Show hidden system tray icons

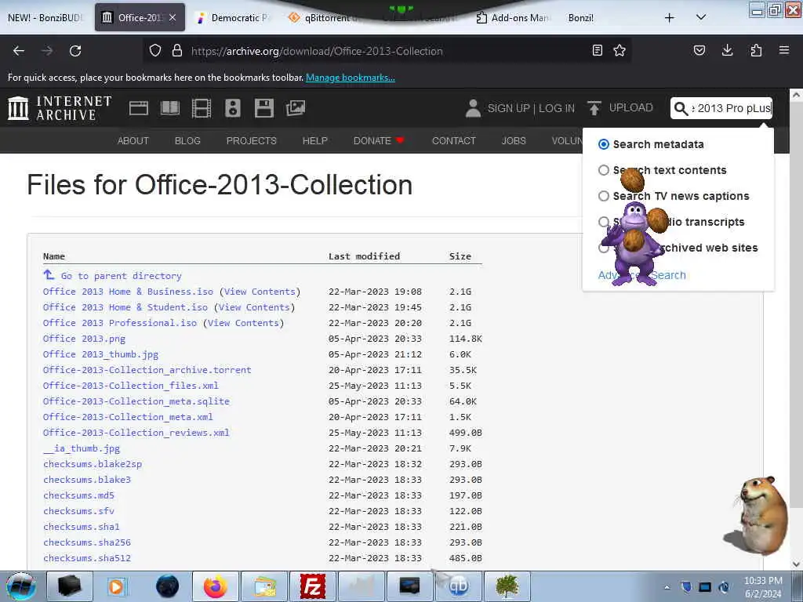click(667, 587)
